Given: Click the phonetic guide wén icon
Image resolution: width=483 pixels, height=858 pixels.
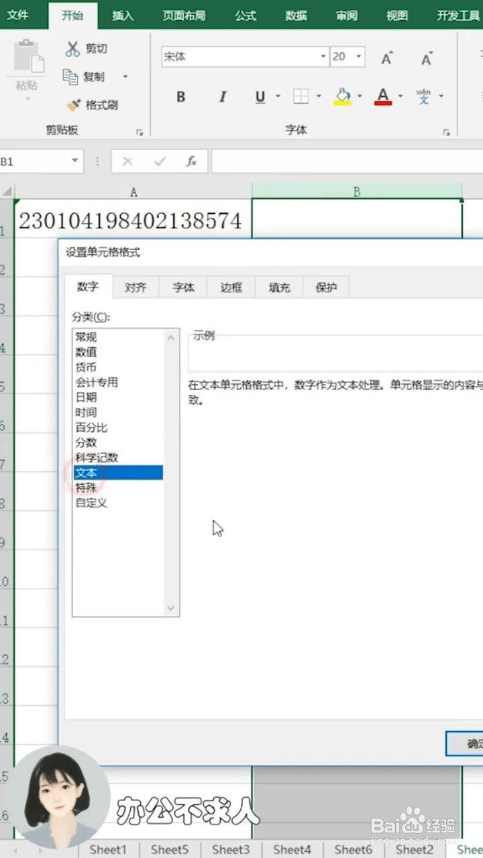Looking at the screenshot, I should [x=424, y=97].
